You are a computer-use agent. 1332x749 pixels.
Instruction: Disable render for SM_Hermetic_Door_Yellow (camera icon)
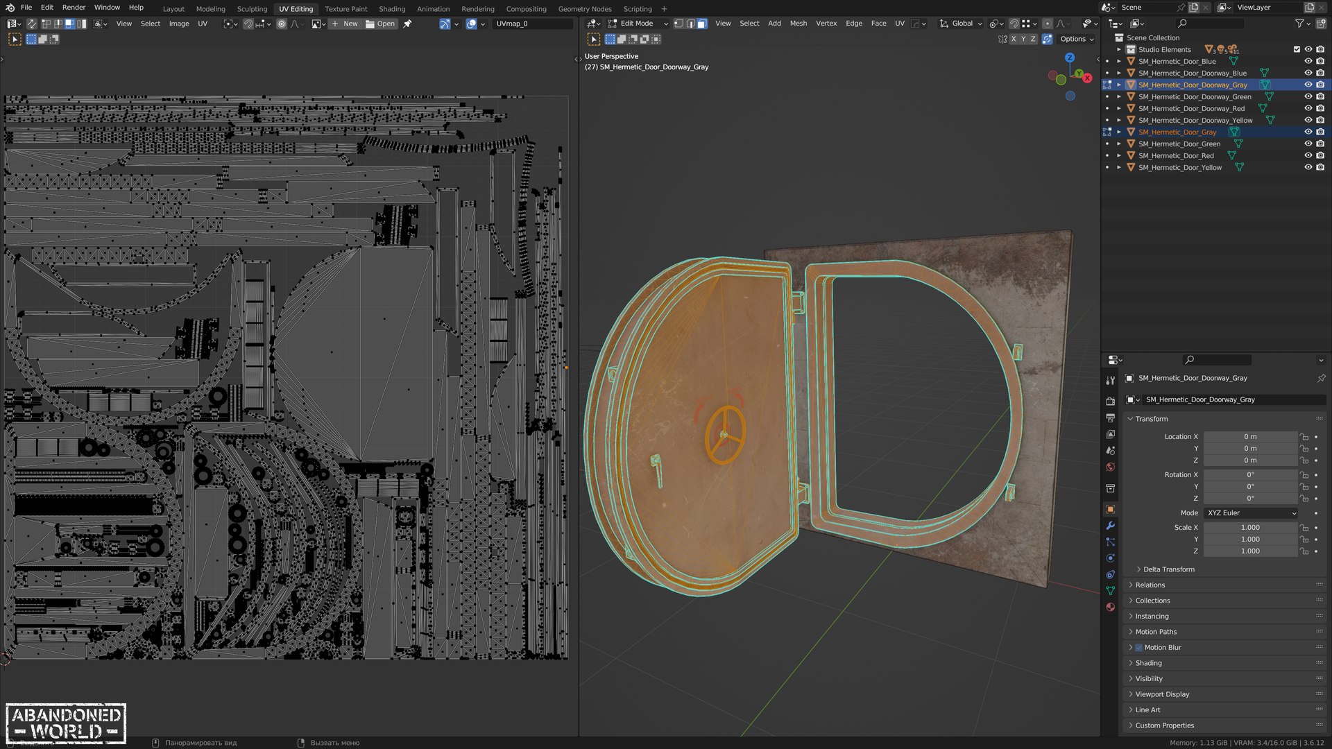point(1320,167)
